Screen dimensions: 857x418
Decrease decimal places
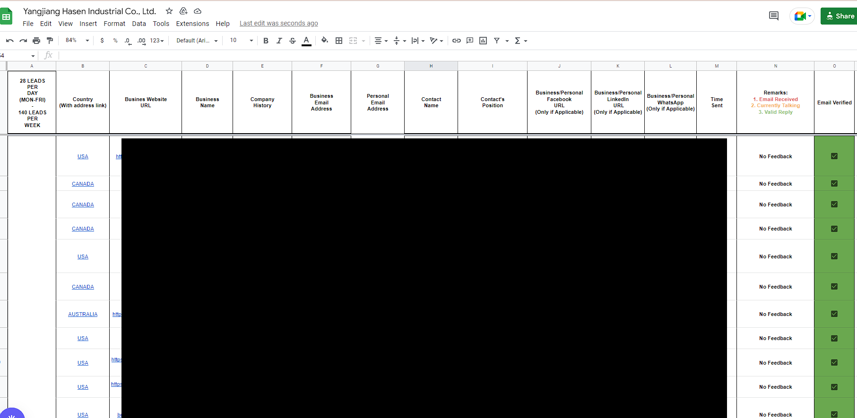pos(128,41)
